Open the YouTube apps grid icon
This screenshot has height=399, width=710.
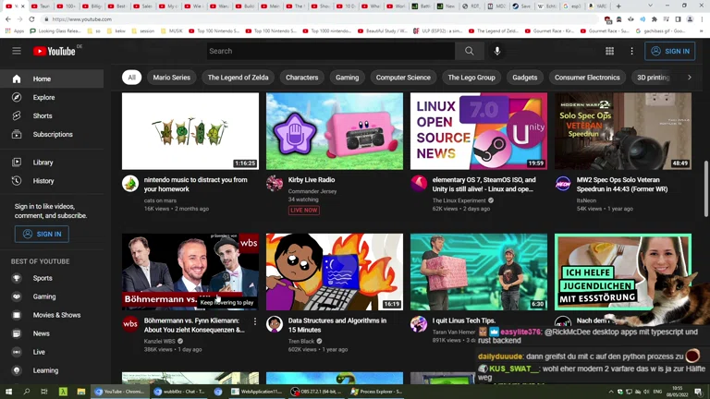[609, 51]
